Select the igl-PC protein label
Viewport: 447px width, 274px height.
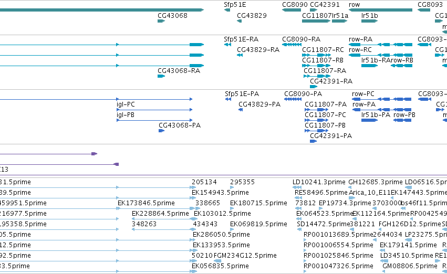point(126,104)
